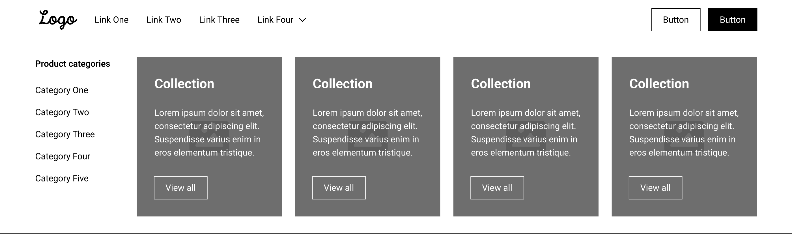Select the third Collection card title
Screen dimensions: 792x234
[501, 84]
